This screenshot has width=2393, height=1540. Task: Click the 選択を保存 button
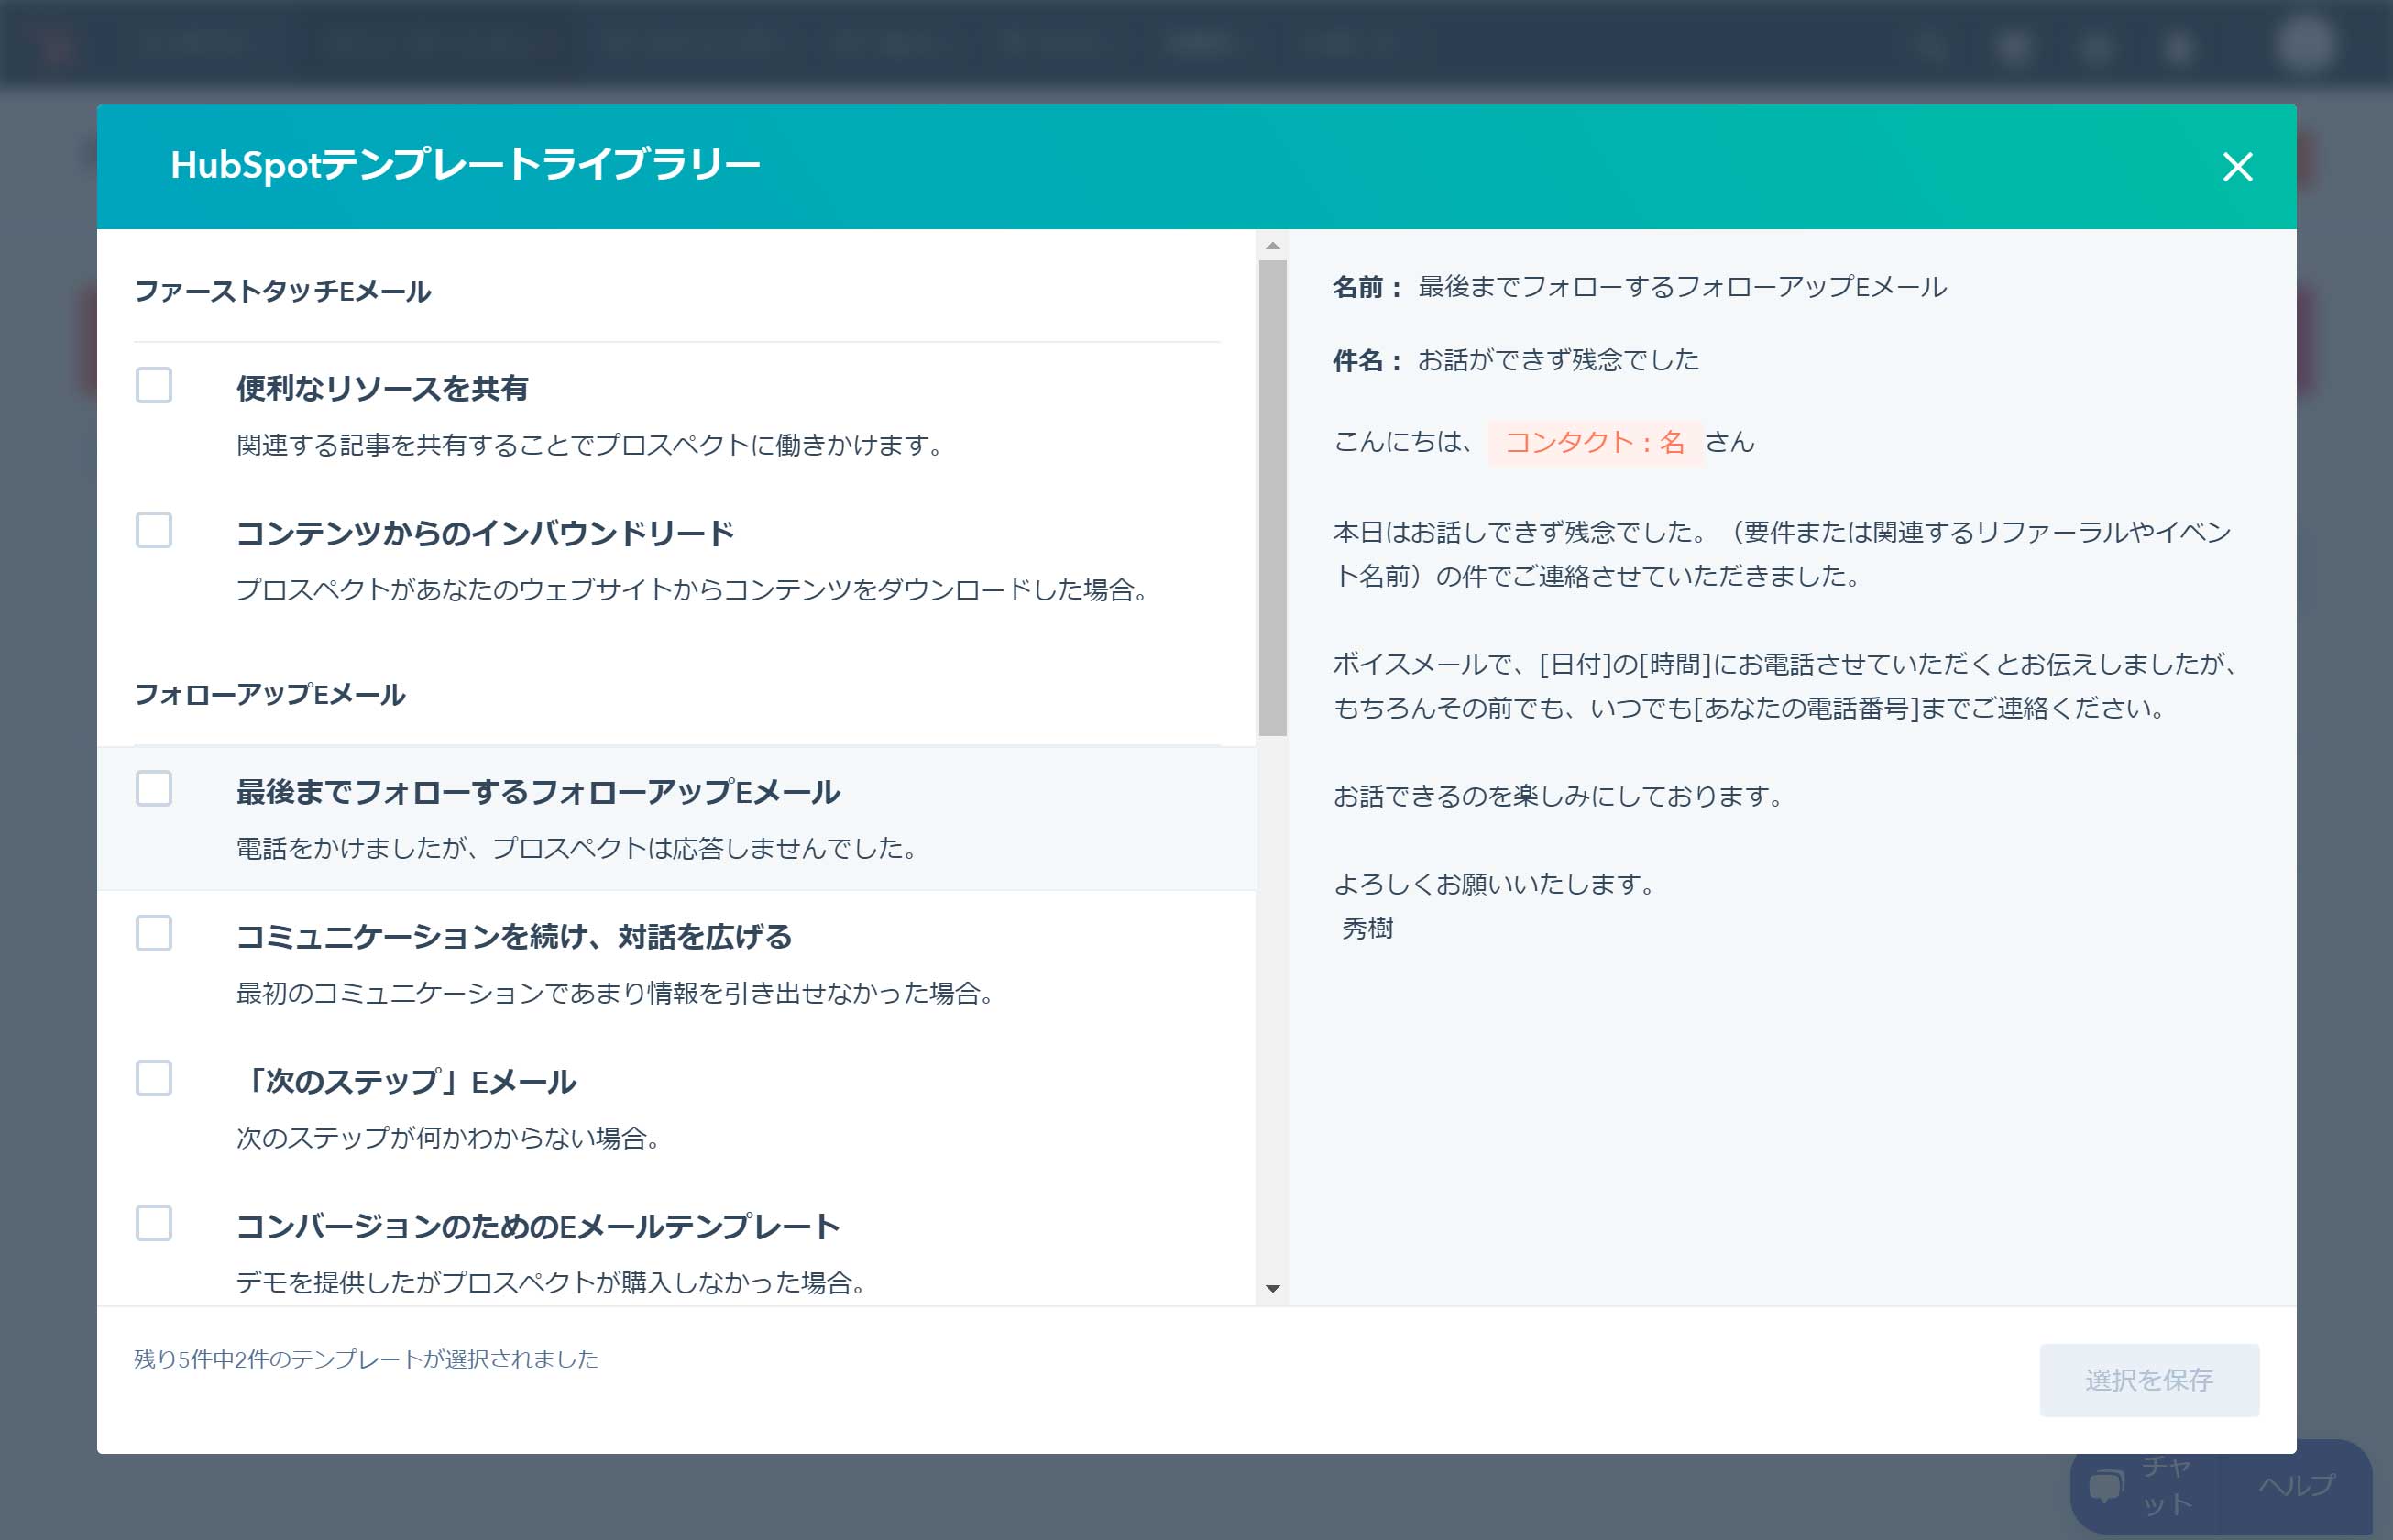coord(2149,1380)
